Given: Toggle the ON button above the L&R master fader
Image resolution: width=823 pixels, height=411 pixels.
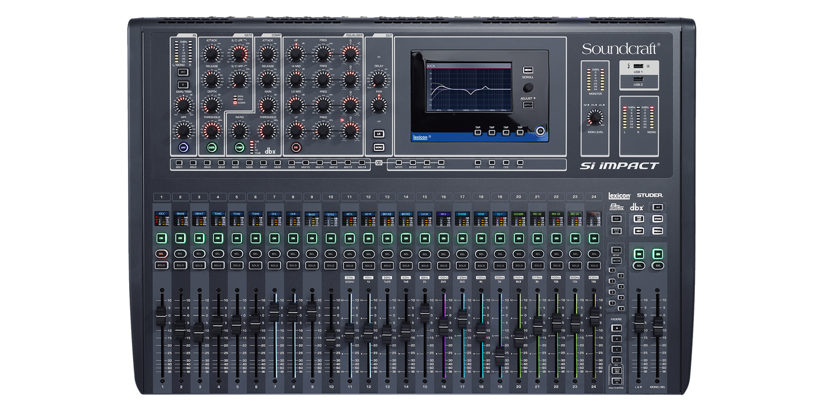Looking at the screenshot, I should click(x=639, y=254).
